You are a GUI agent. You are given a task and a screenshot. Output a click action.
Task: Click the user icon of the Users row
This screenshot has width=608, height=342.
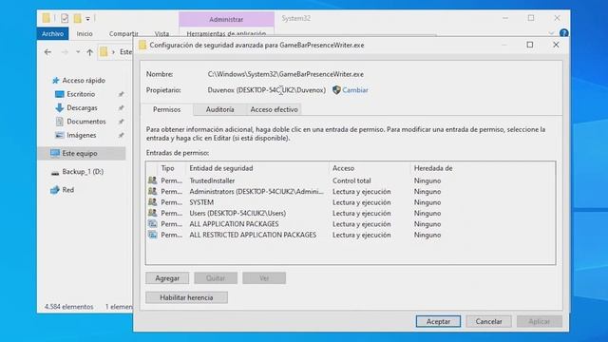tap(152, 213)
